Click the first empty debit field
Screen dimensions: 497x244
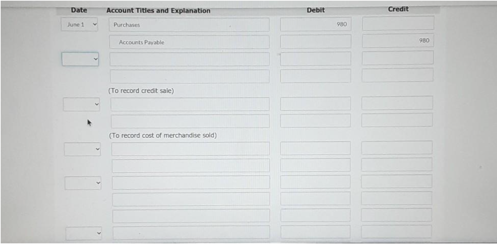315,59
